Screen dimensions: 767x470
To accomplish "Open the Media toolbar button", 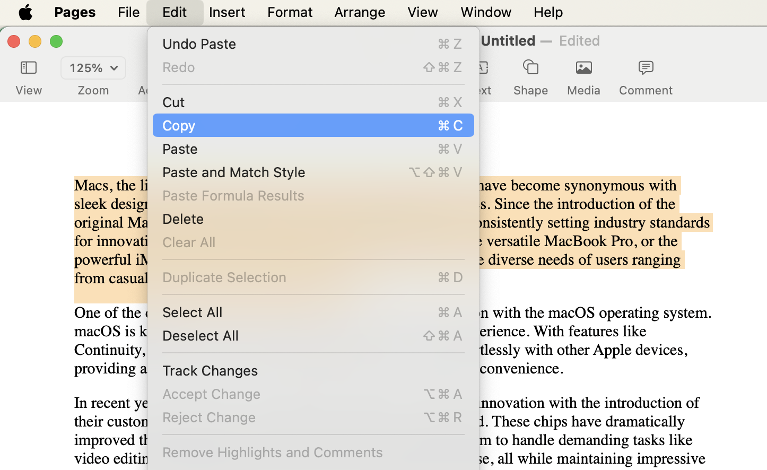I will click(583, 67).
